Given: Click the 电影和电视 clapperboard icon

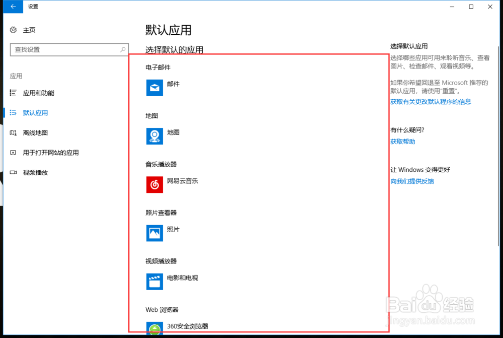Looking at the screenshot, I should pyautogui.click(x=154, y=282).
